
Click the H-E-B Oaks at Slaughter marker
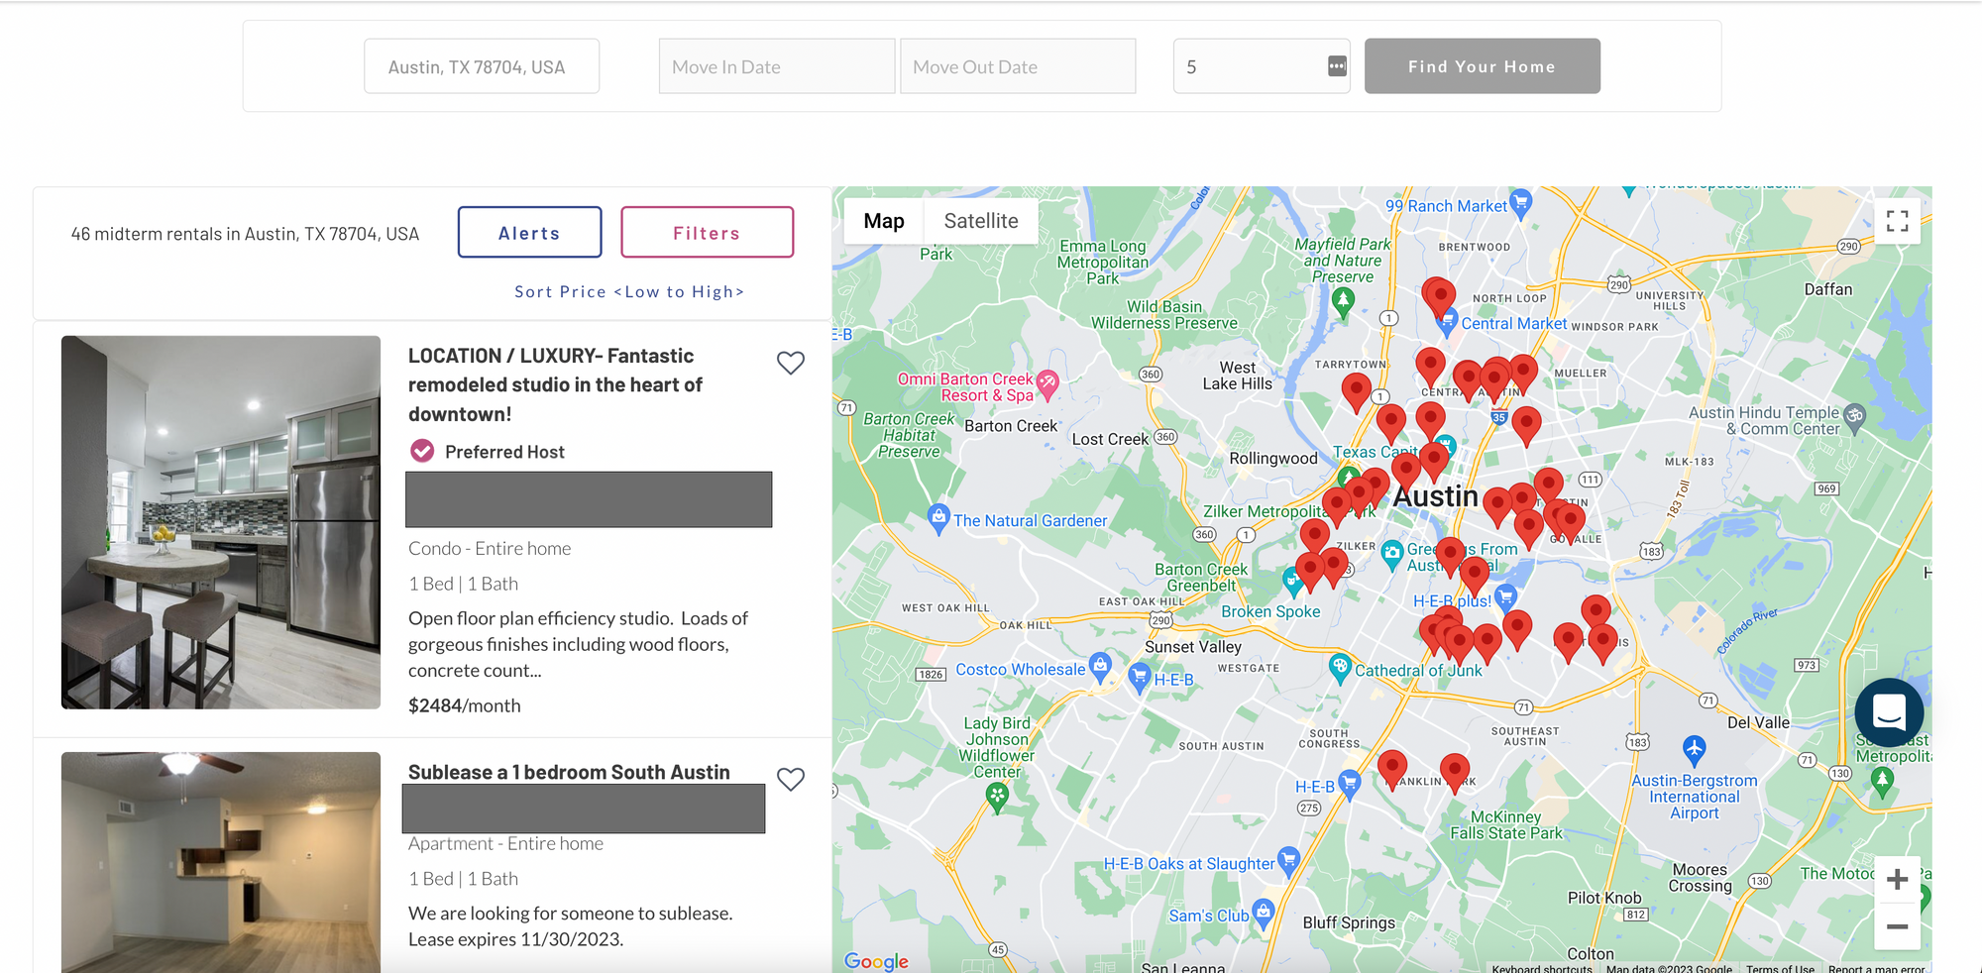[x=1288, y=860]
